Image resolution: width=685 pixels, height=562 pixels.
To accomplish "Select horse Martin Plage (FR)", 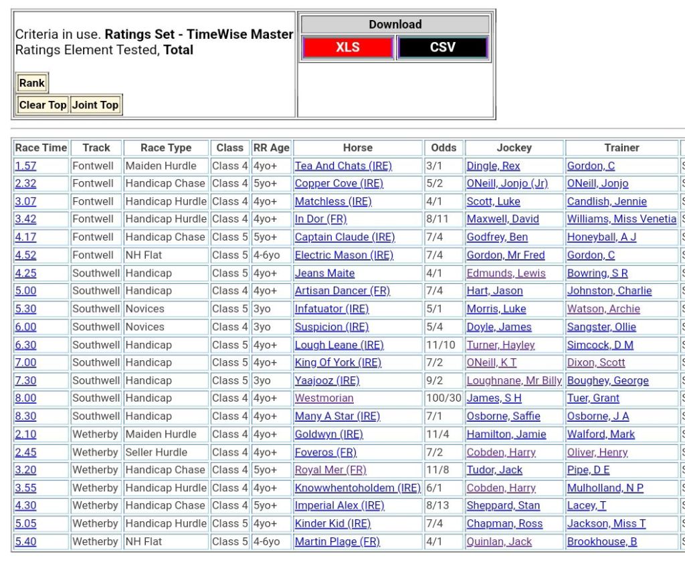I will coord(337,541).
